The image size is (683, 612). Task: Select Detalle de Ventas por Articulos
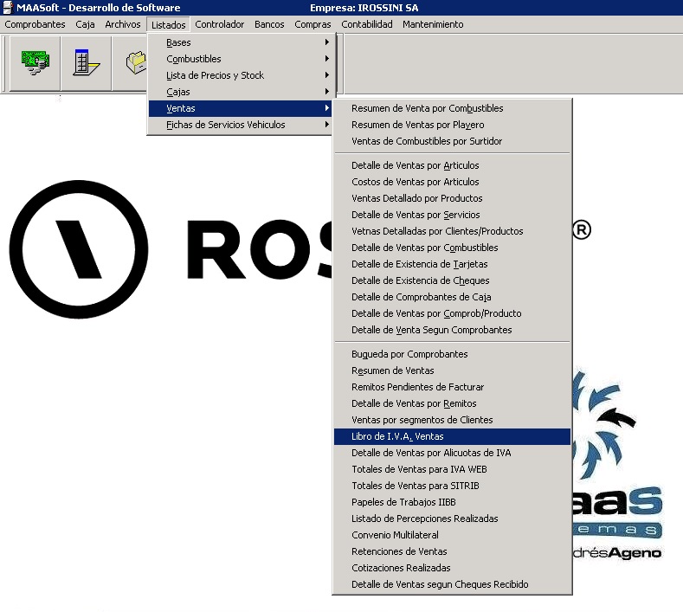(415, 165)
